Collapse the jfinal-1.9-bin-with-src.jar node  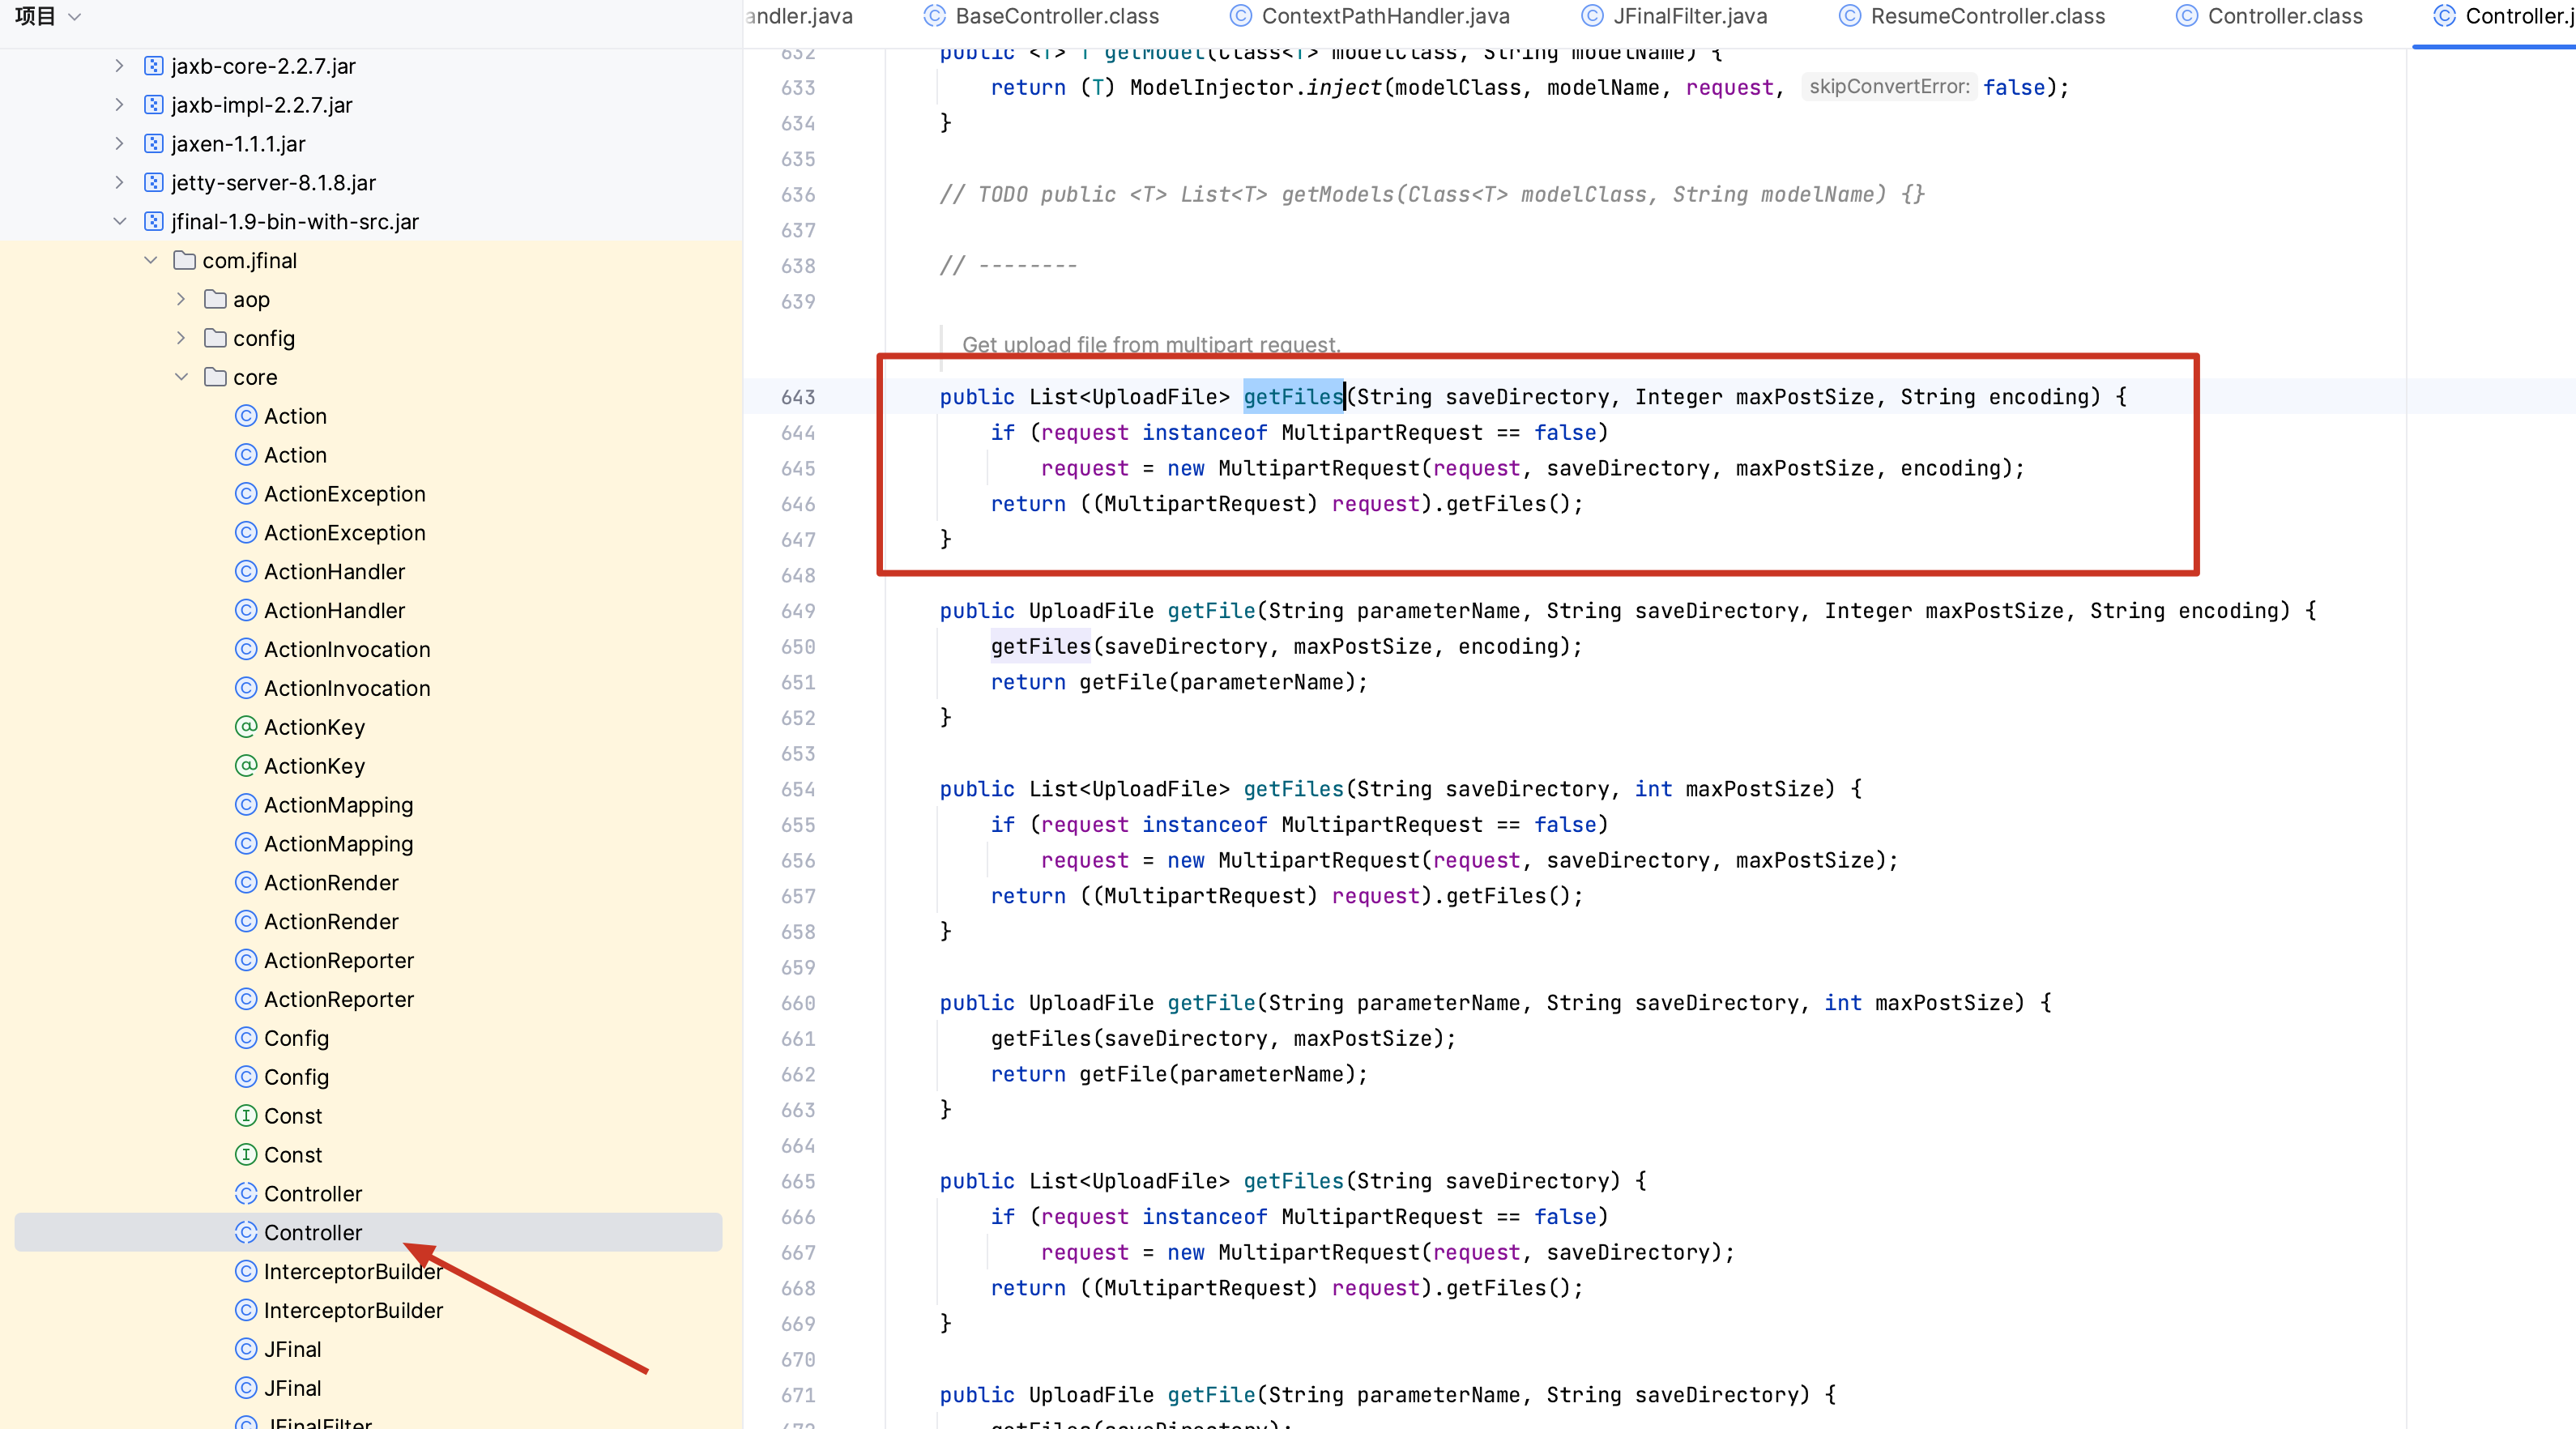(x=119, y=222)
